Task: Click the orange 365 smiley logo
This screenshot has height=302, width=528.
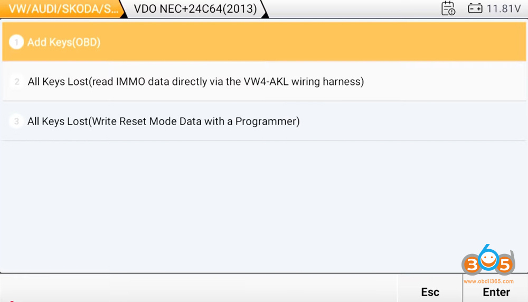Action: [487, 260]
